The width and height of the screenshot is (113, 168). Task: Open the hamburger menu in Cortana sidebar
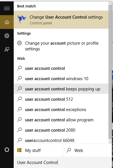tap(7, 8)
